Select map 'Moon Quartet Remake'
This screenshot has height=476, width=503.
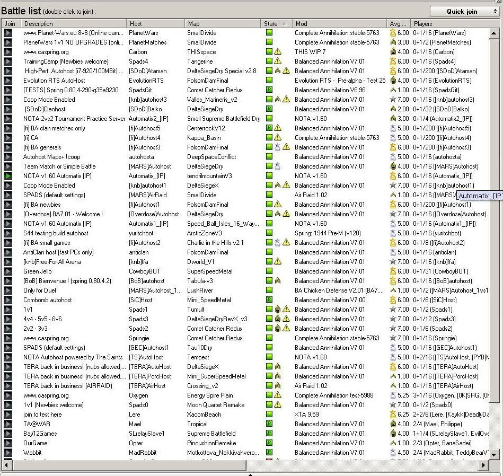pos(216,405)
